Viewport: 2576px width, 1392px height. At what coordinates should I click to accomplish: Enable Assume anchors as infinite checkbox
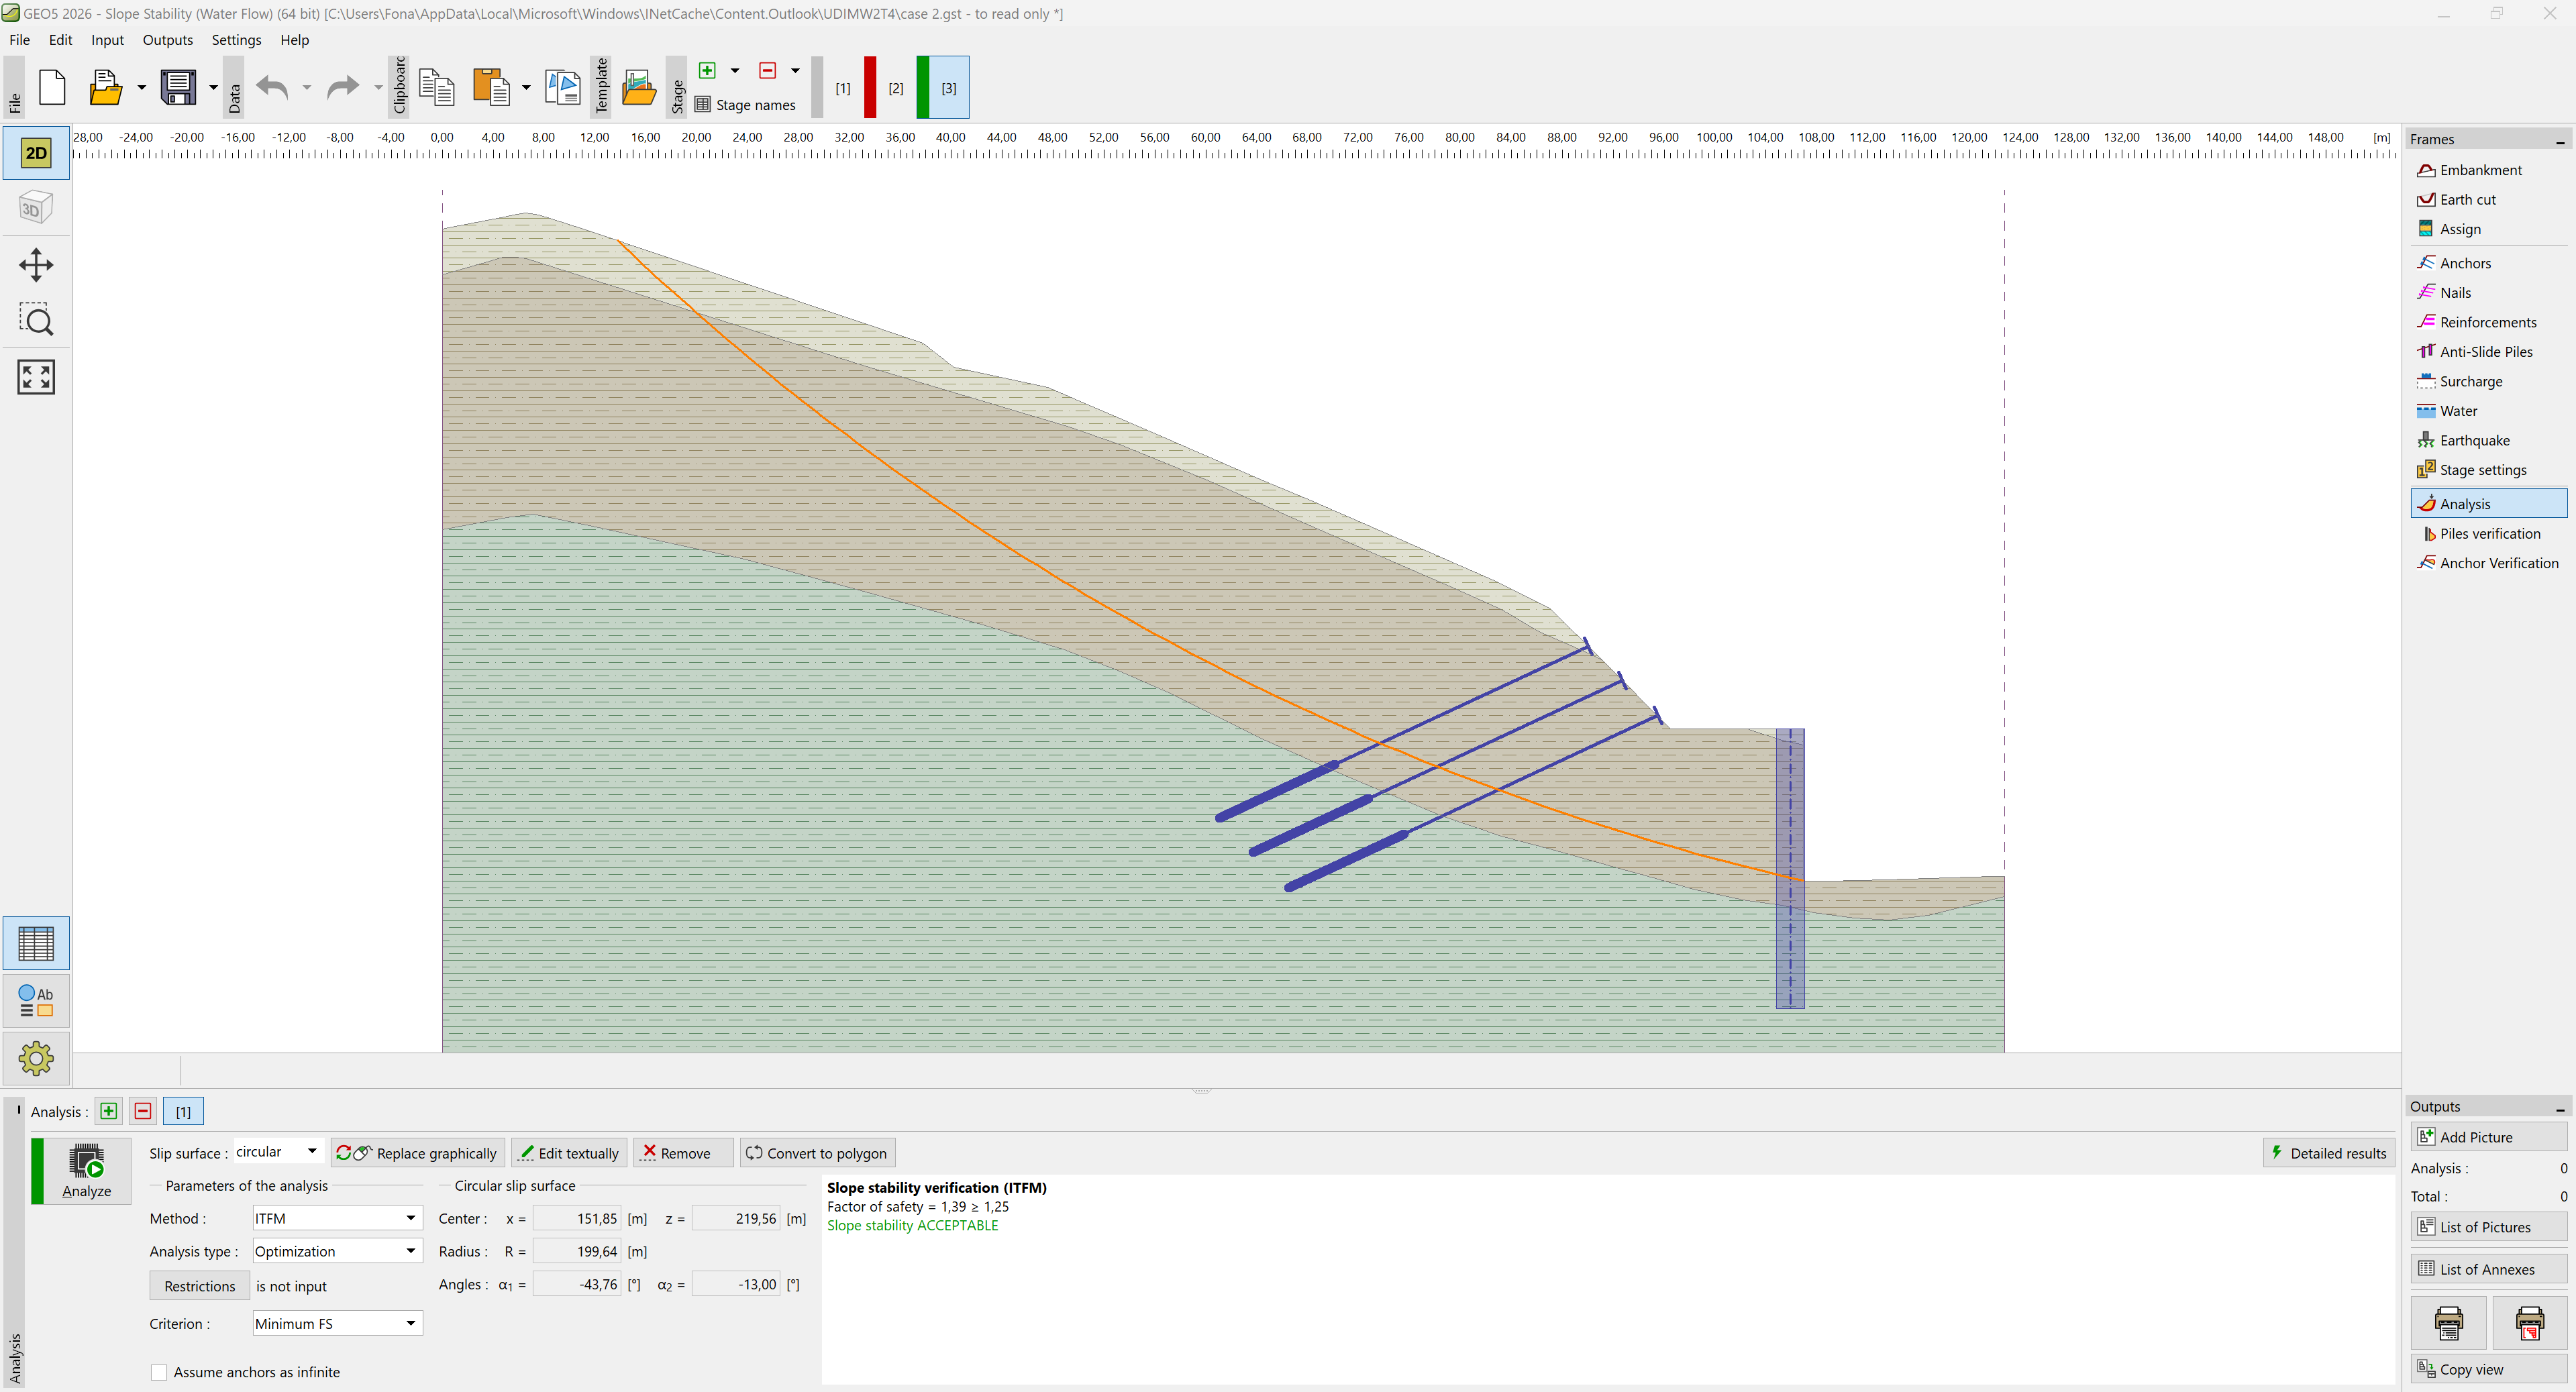(159, 1372)
